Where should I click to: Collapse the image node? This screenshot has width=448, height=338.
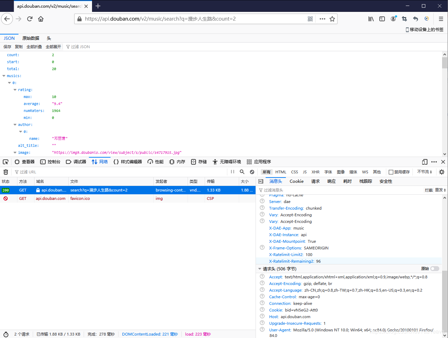pyautogui.click(x=15, y=152)
